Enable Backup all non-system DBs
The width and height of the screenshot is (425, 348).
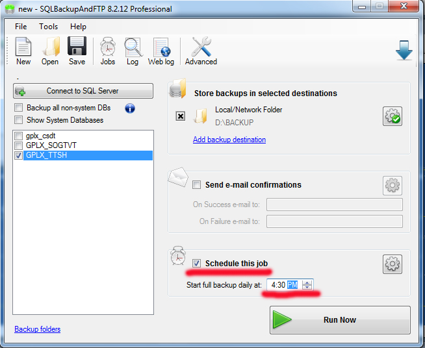[x=18, y=108]
